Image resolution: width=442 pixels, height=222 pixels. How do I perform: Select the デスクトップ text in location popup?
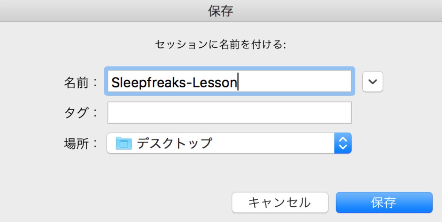tap(174, 143)
